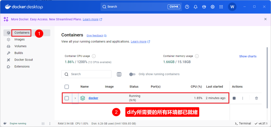This screenshot has width=271, height=127.
Task: Open the docker stack name link
Action: tap(93, 98)
